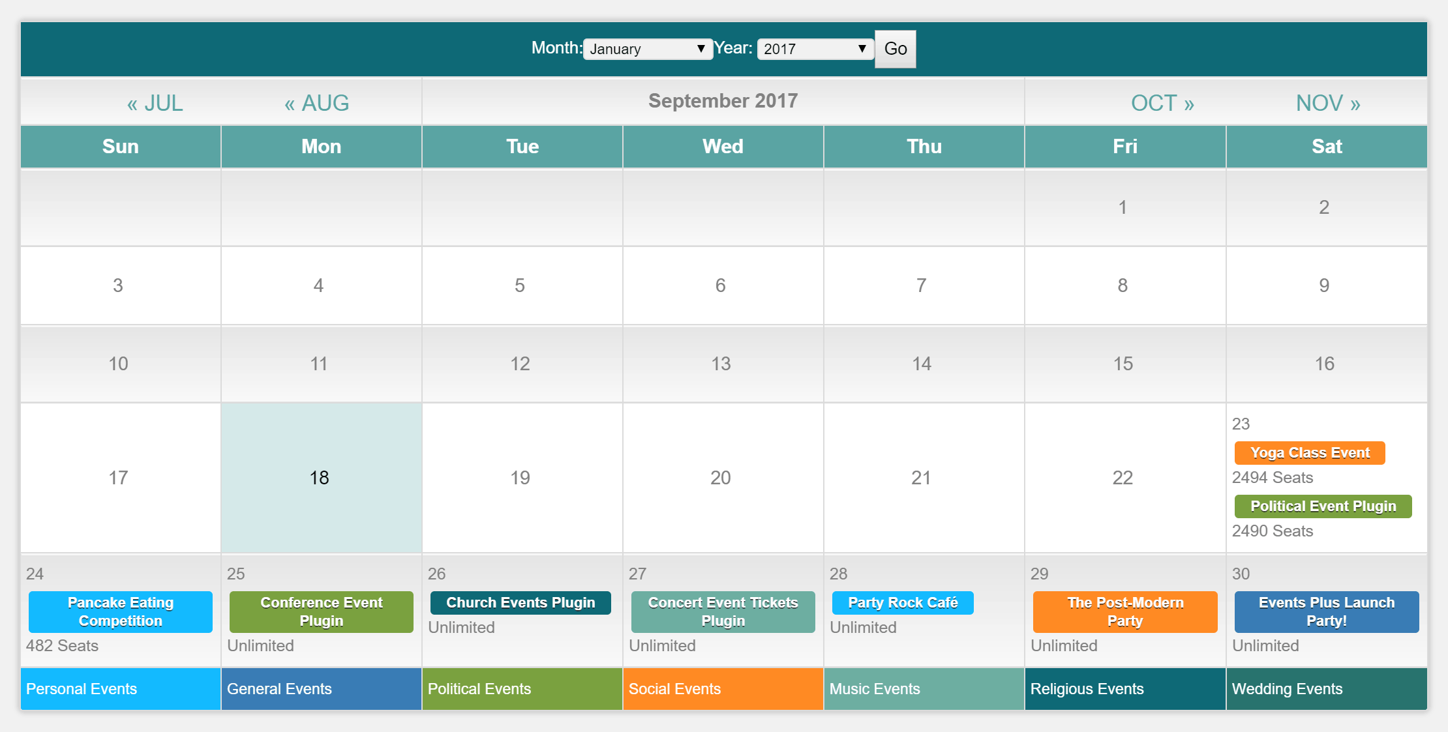Open Pancake Eating Competition event
Screen dimensions: 1448x732
click(121, 611)
